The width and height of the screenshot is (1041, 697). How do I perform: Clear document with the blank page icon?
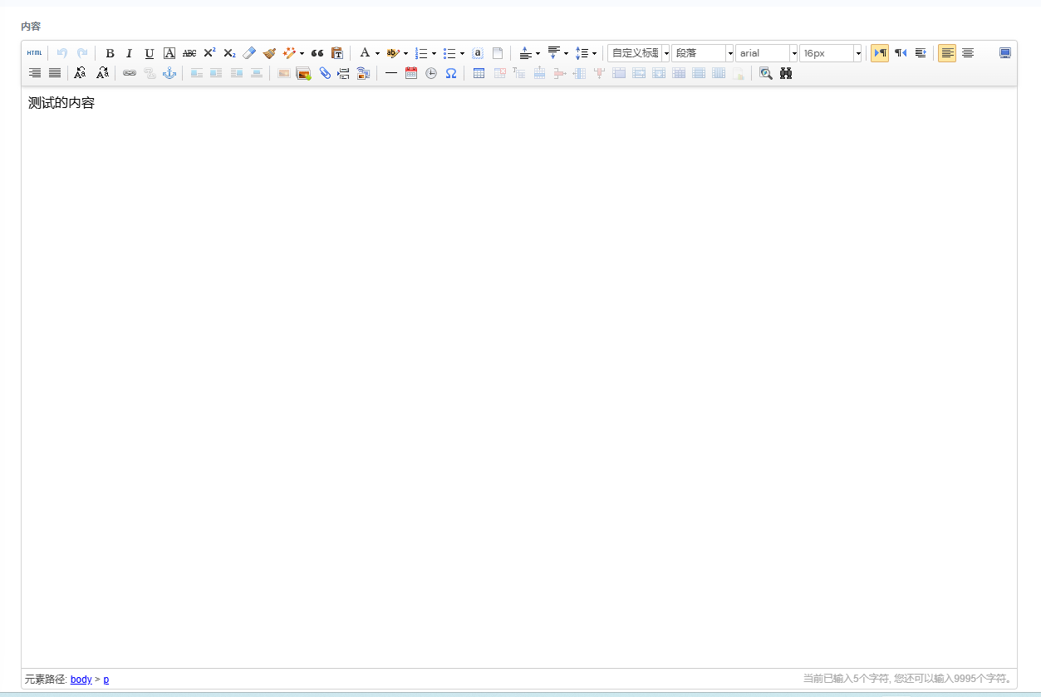pos(498,53)
